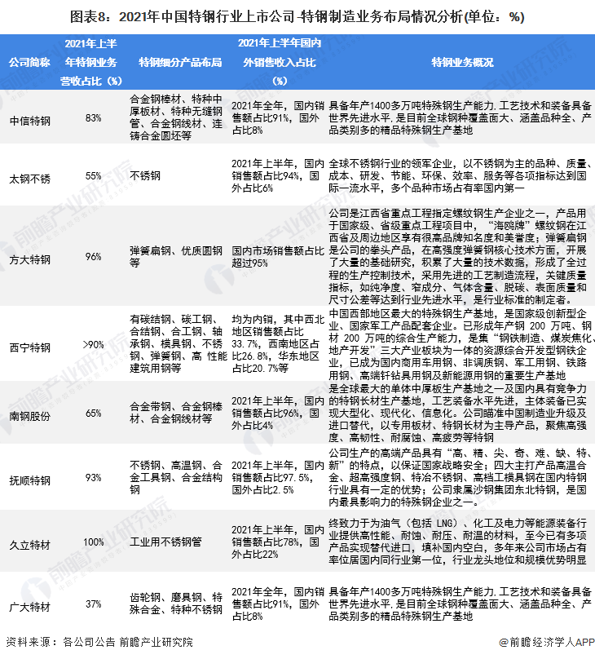Select the '2021年上半年国内外销售收入占比' column header
Viewport: 595px width, 659px height.
pyautogui.click(x=280, y=62)
